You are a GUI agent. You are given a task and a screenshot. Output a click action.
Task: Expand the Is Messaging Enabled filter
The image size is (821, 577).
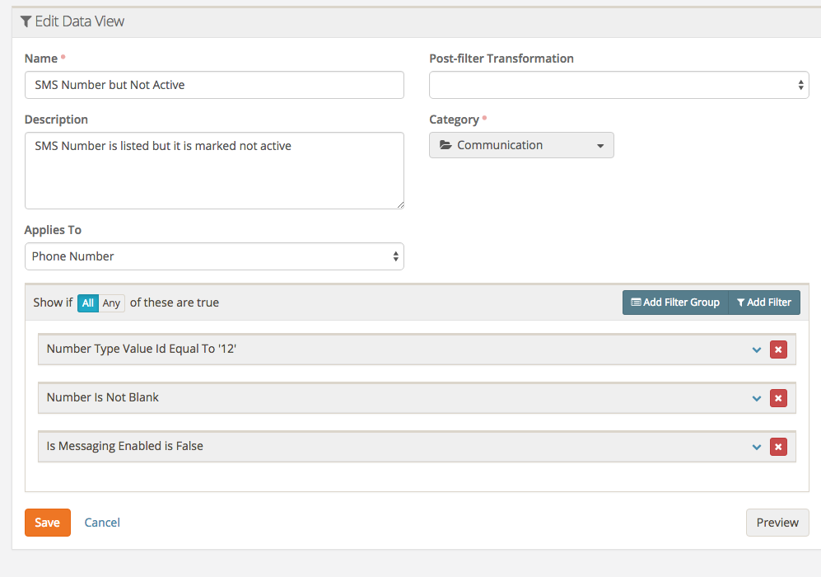point(757,447)
